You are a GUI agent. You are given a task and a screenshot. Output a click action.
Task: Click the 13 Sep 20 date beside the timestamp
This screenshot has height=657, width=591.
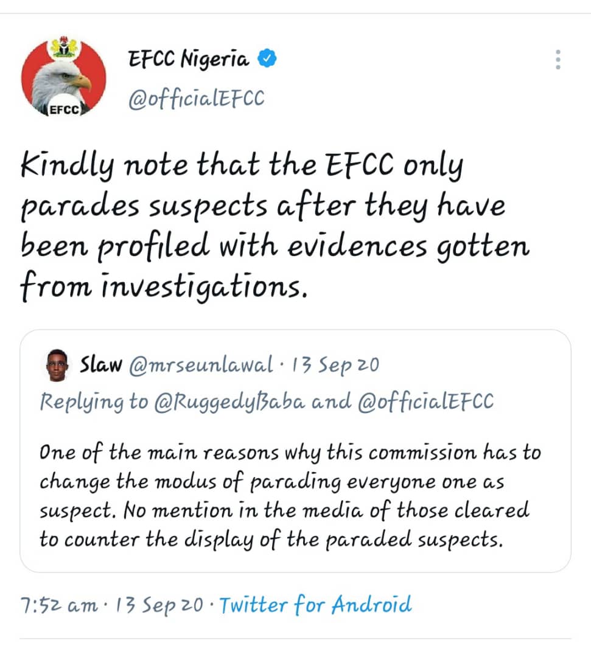[x=153, y=605]
